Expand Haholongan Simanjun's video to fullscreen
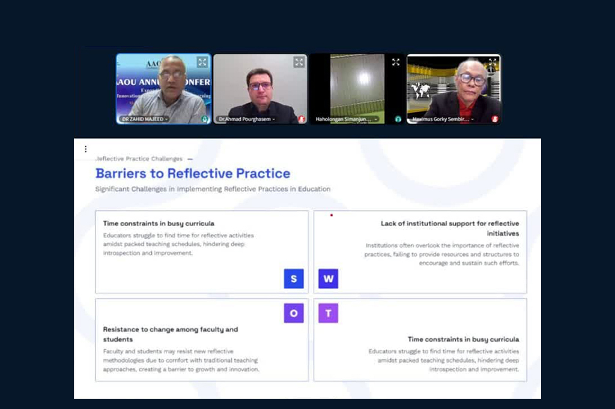 [x=396, y=62]
